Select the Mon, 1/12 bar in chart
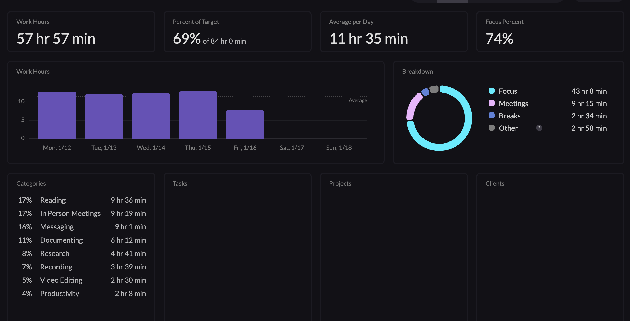 tap(57, 116)
